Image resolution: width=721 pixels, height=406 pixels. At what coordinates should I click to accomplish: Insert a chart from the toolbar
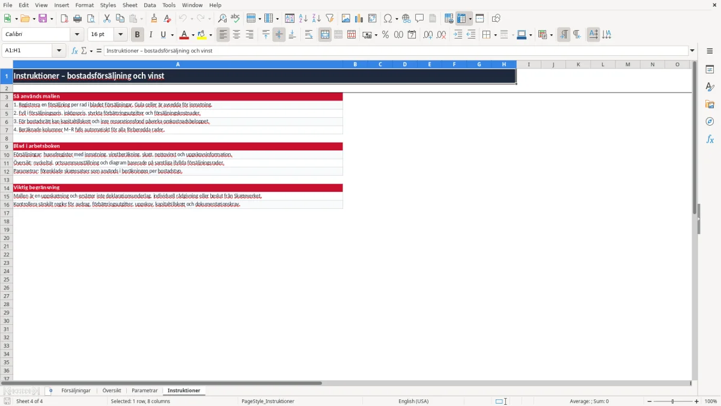tap(359, 19)
